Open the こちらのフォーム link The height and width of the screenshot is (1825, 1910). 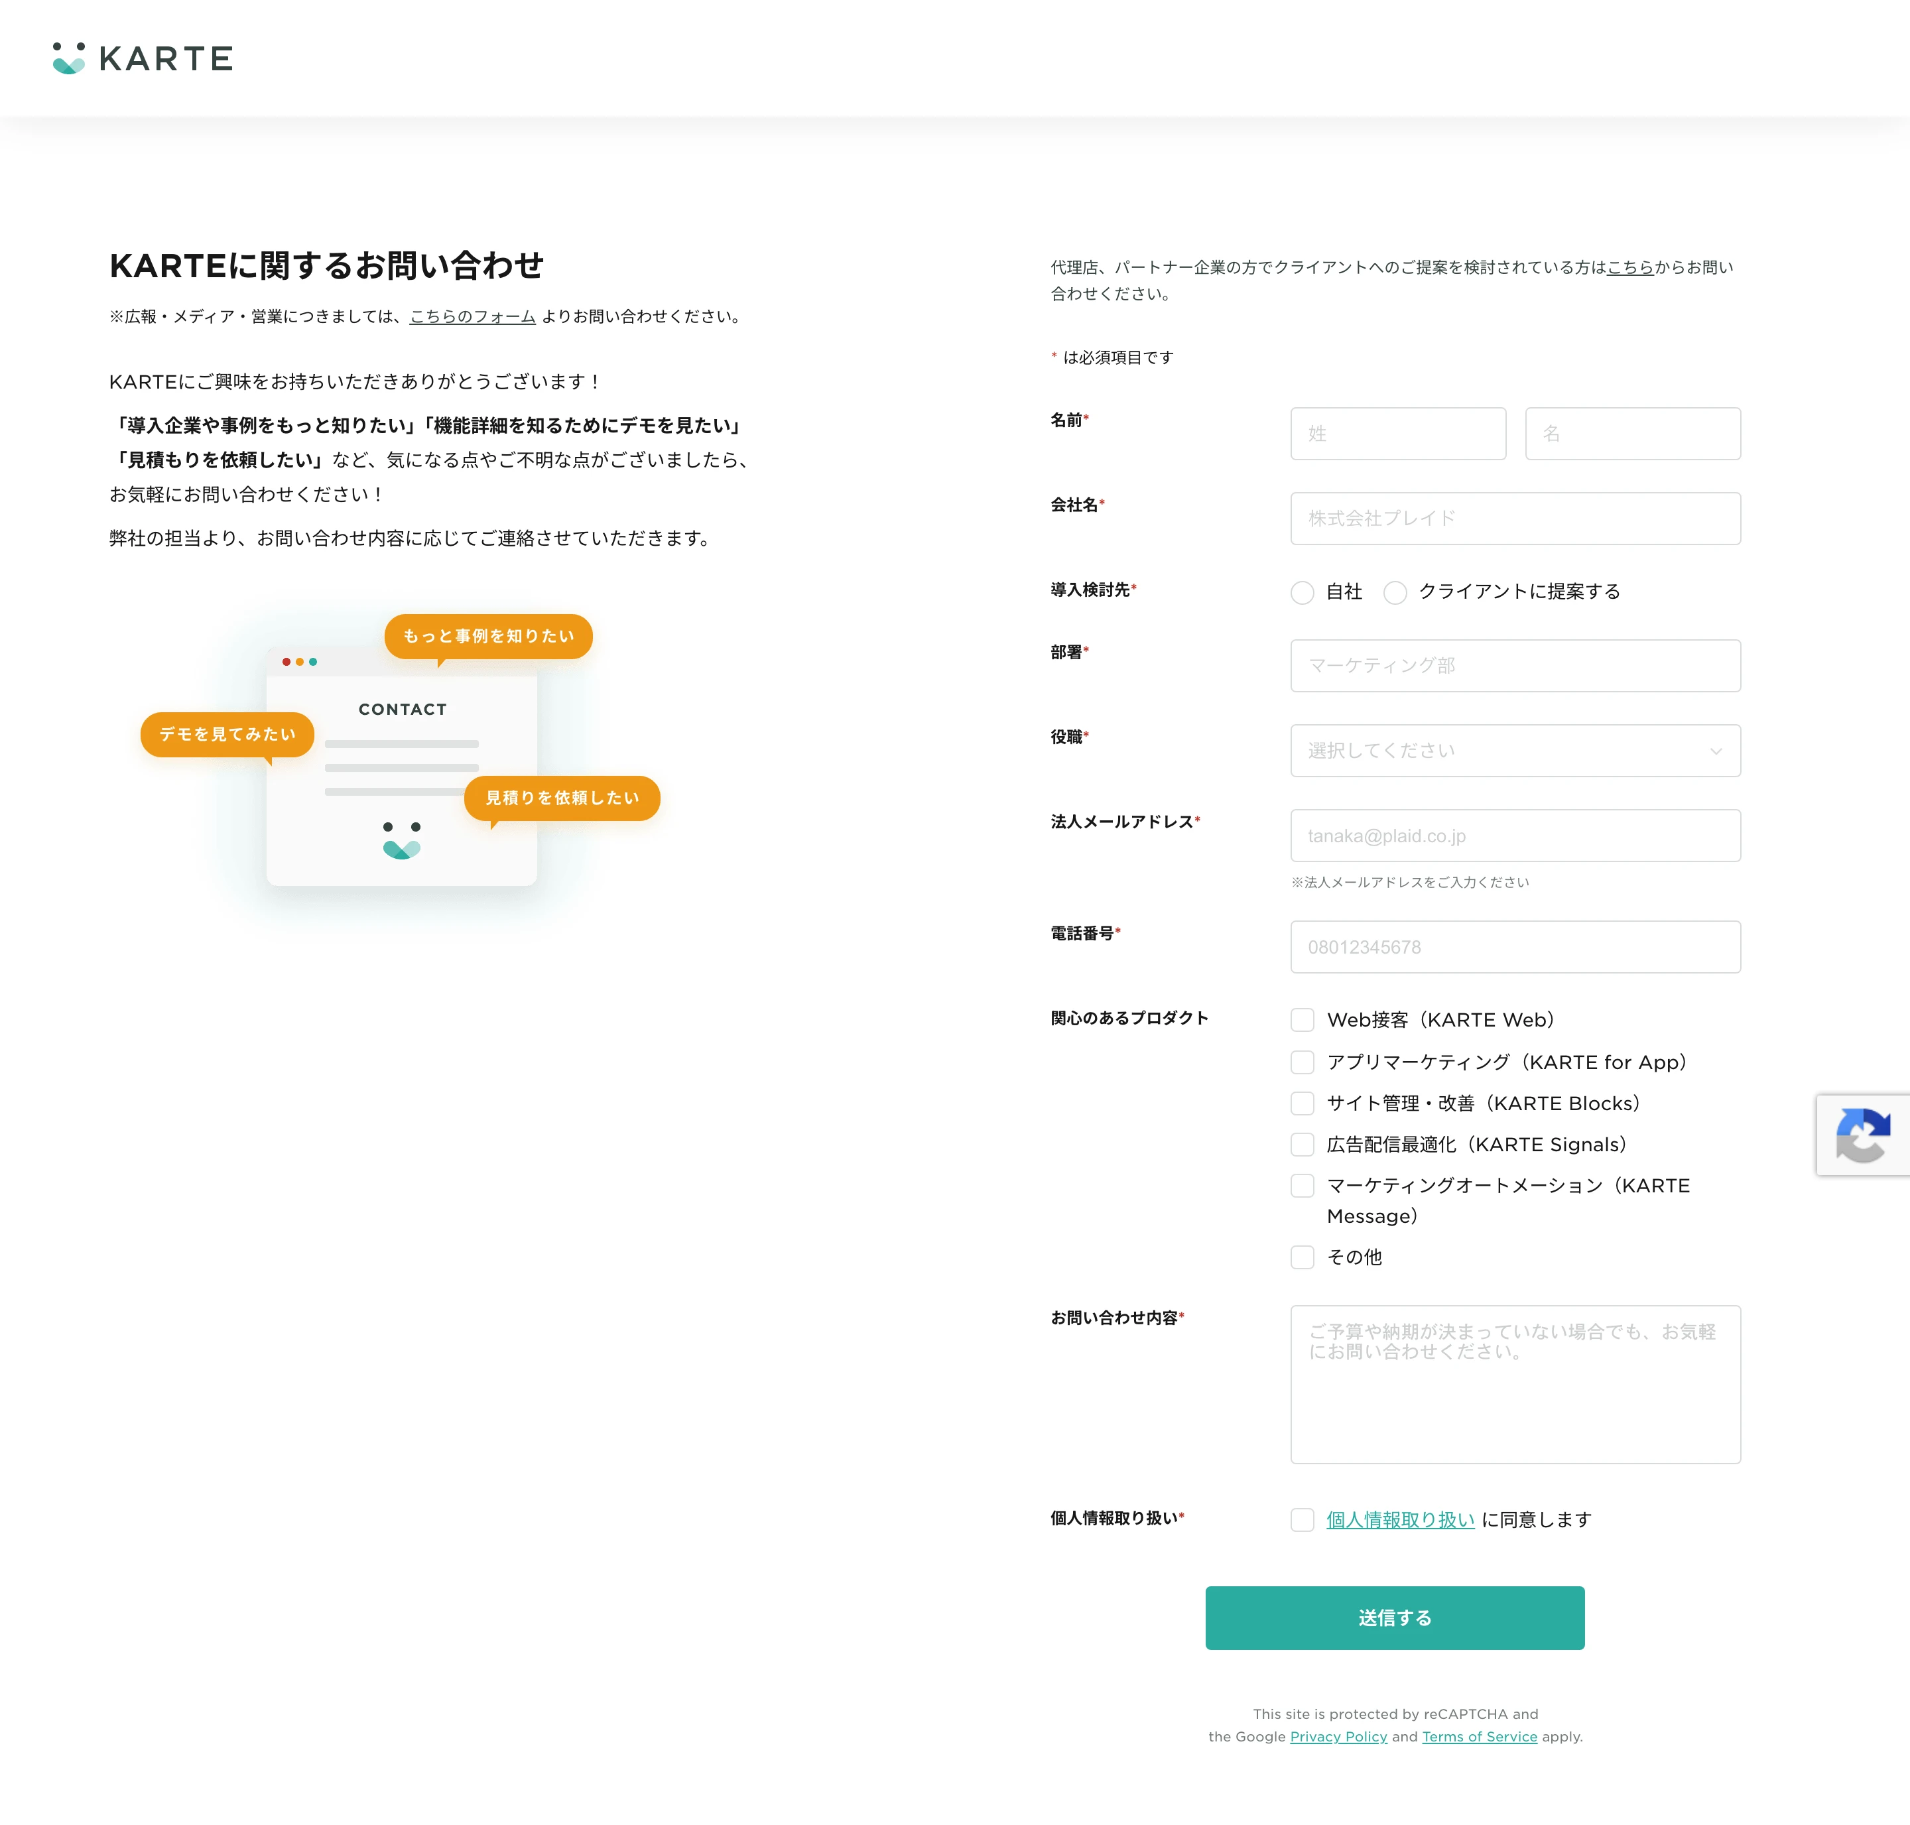tap(472, 316)
